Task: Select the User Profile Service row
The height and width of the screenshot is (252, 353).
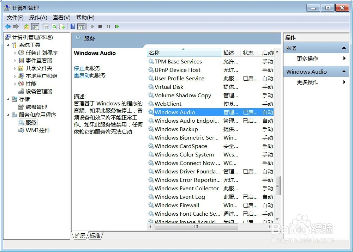Action: 210,79
